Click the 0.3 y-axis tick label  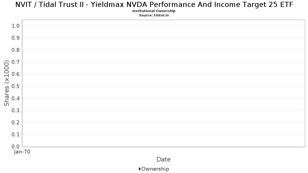(16, 110)
